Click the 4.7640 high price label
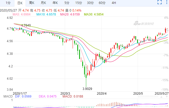The width and height of the screenshot is (169, 108). pos(26,25)
